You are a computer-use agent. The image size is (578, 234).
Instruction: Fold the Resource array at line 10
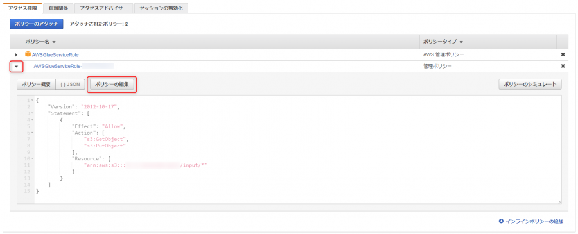coord(33,158)
